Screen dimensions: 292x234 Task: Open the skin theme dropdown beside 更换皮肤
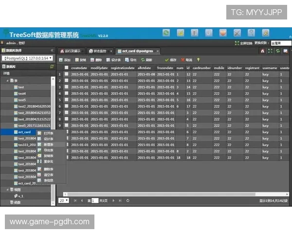coord(281,43)
